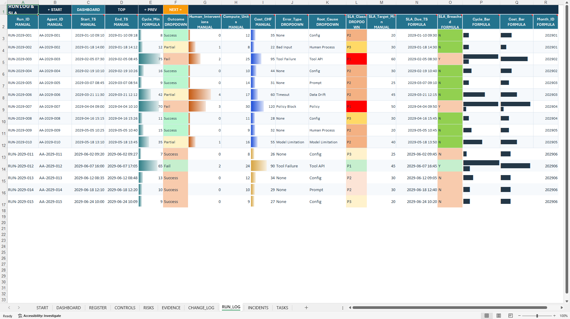This screenshot has width=570, height=319.
Task: Click the Outcome column header
Action: coord(176,22)
